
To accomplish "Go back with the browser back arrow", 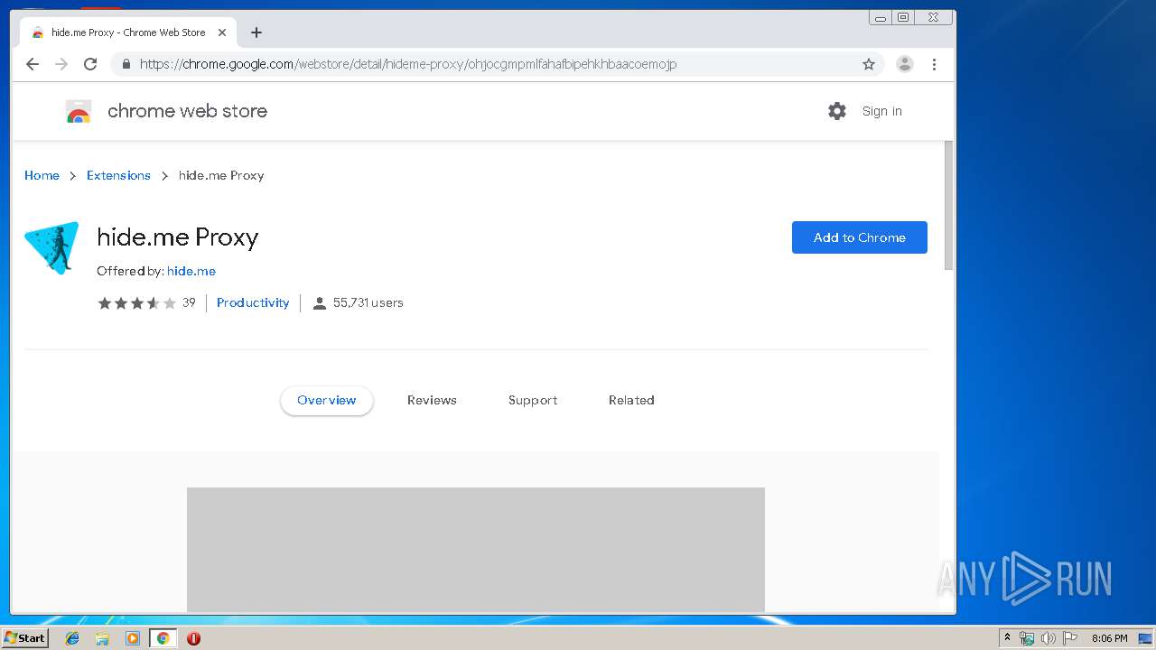I will point(33,64).
